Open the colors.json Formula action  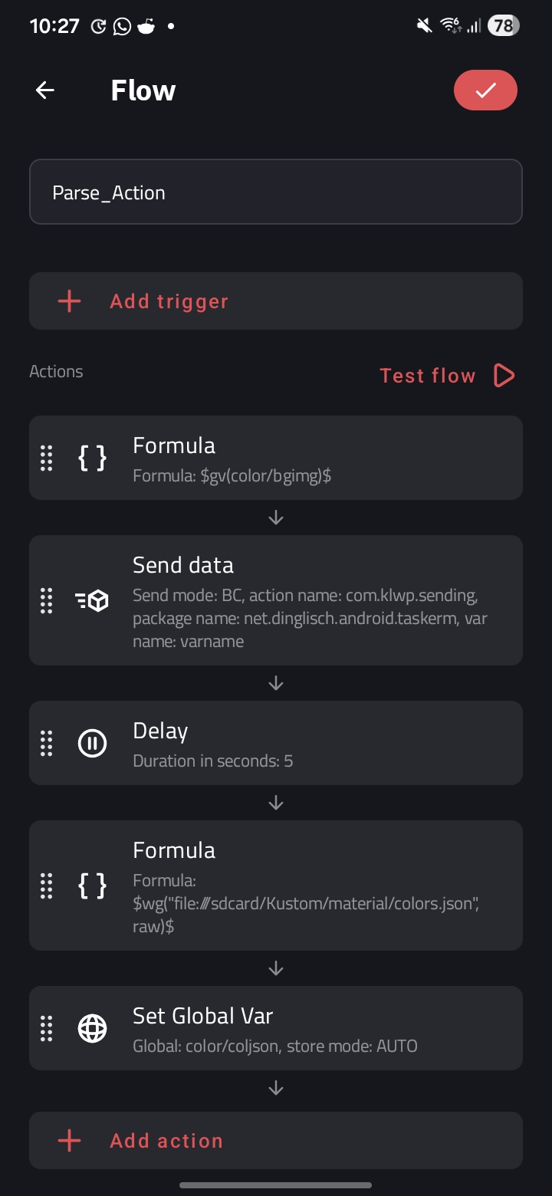point(307,886)
